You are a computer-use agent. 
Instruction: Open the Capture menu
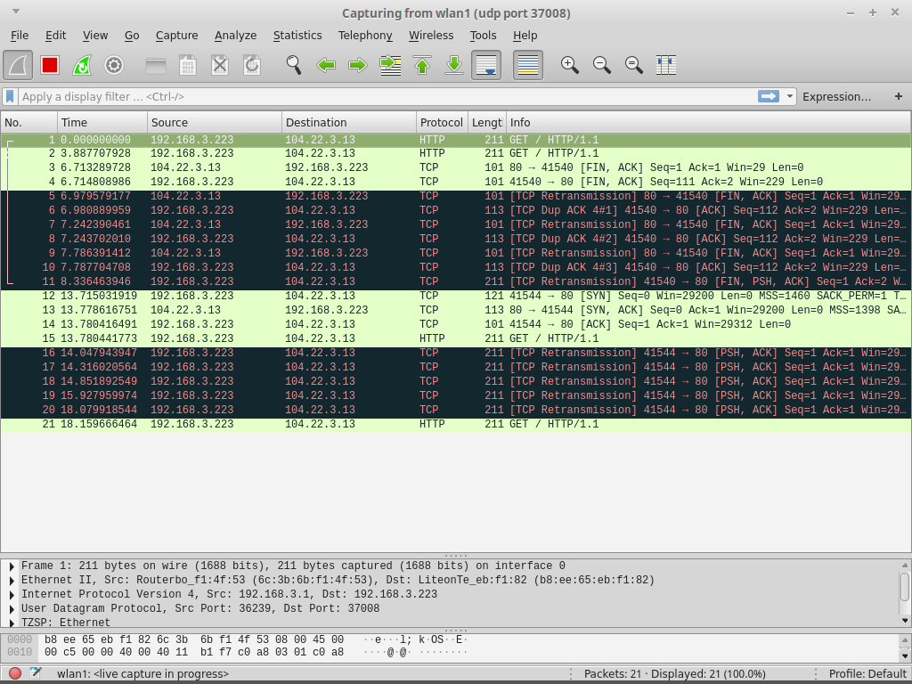(177, 36)
